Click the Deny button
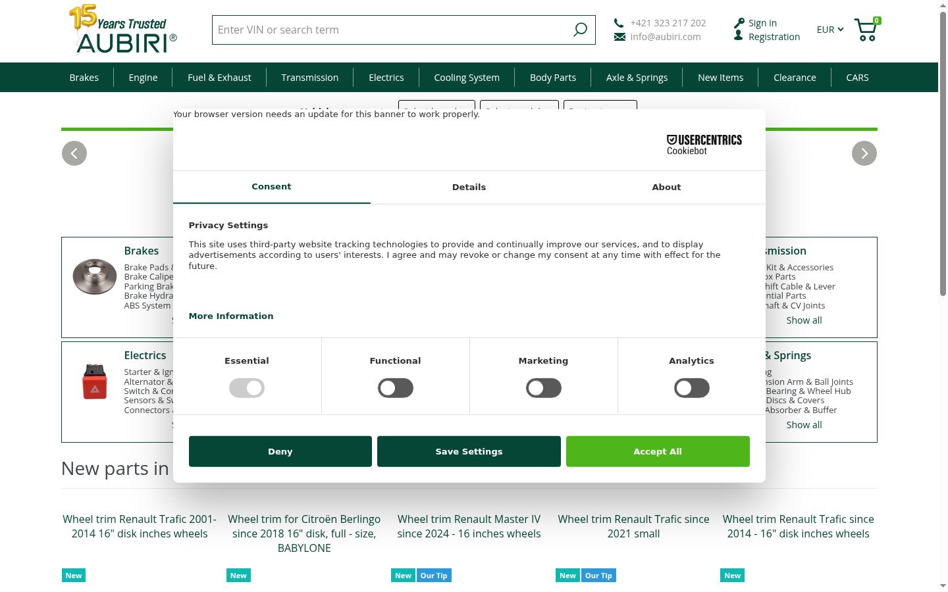Viewport: 948px width, 592px height. [x=280, y=451]
